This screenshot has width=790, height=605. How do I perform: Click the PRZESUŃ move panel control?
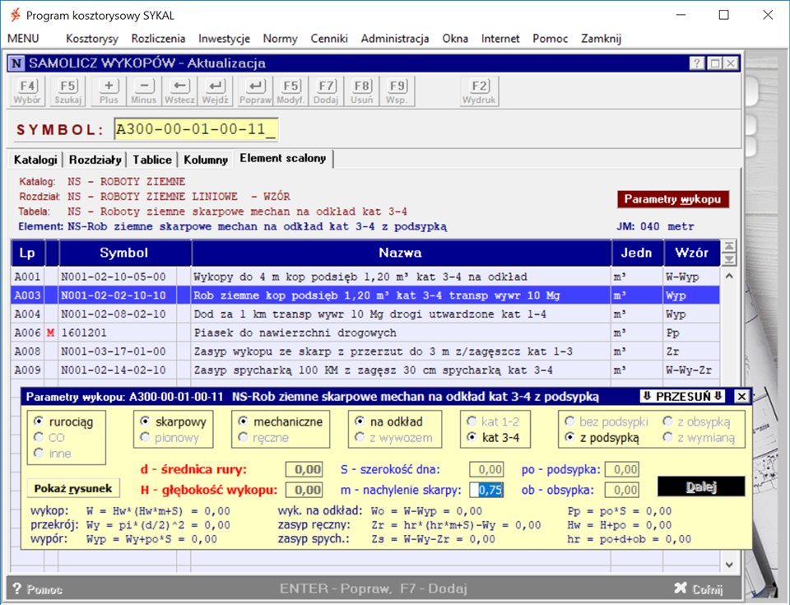coord(682,396)
